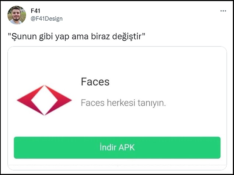
Task: Click the 'Faces herkesi tanıyın.' description
Action: [x=123, y=103]
